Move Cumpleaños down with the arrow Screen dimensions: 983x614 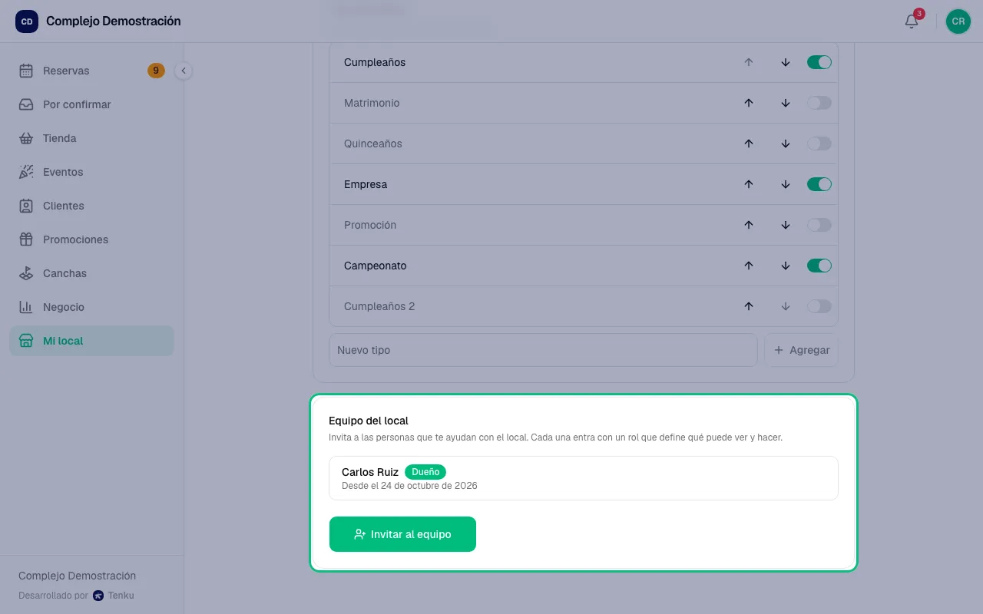coord(786,62)
